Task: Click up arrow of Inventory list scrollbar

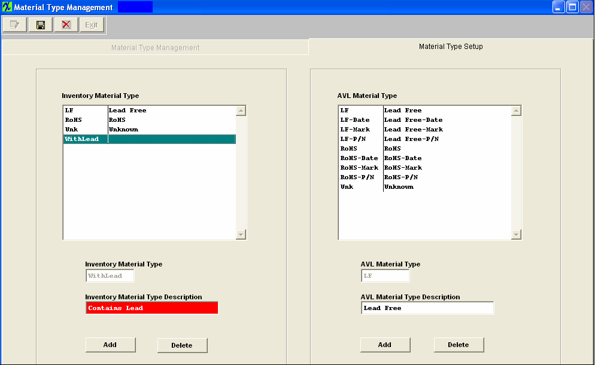Action: [241, 111]
